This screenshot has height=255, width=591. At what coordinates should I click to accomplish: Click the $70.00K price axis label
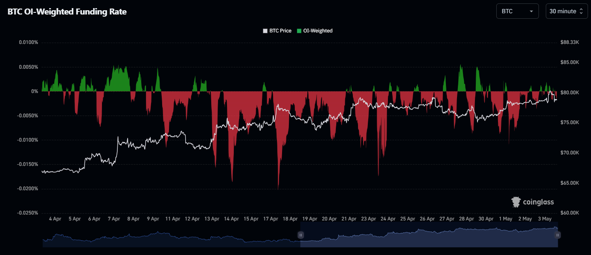(570, 153)
